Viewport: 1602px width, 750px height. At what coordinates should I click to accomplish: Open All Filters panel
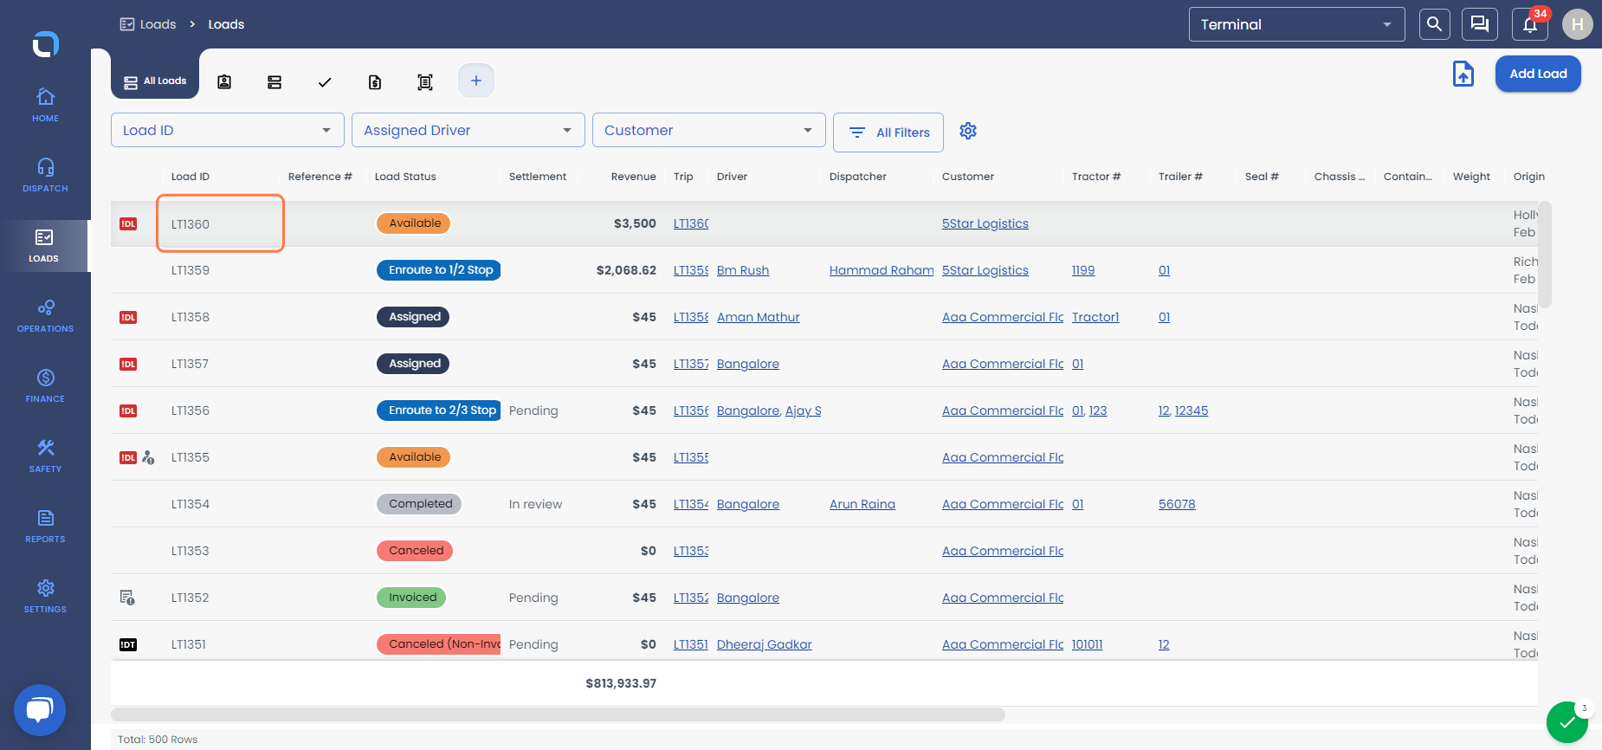(x=888, y=133)
